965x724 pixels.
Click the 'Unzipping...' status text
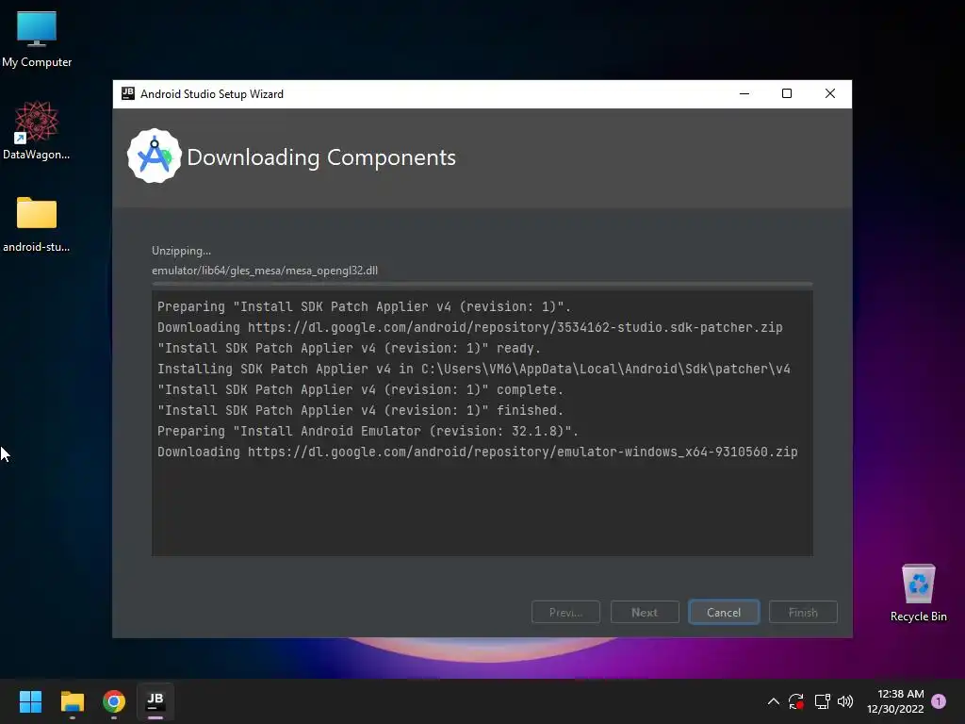tap(181, 251)
